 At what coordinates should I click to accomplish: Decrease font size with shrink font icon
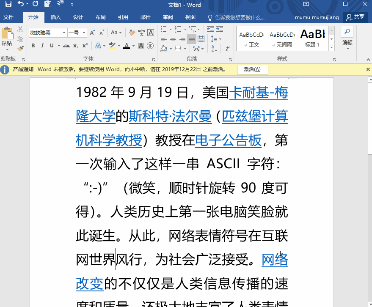tap(102, 33)
